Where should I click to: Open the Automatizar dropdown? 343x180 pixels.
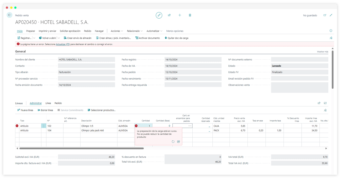(154, 31)
